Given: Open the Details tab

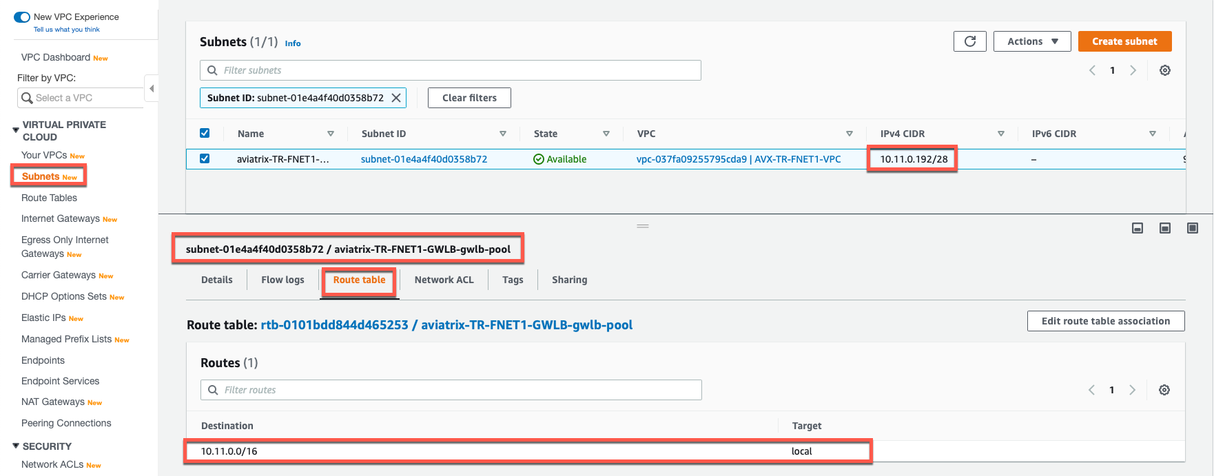Looking at the screenshot, I should pos(217,280).
